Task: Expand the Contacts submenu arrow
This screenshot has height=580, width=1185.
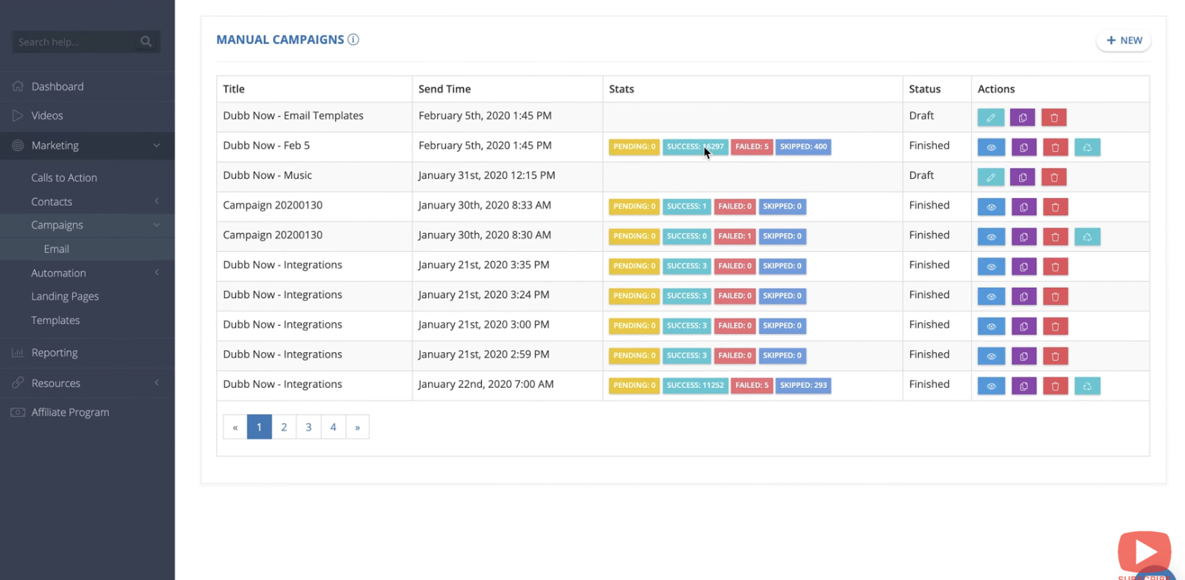Action: click(x=156, y=201)
